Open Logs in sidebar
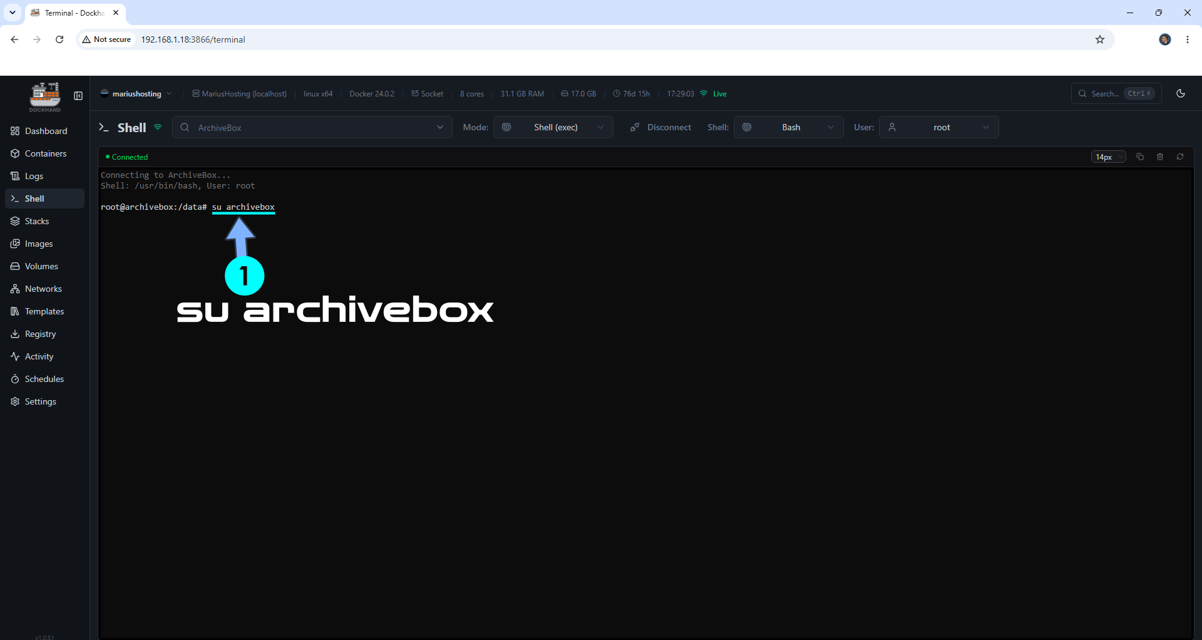The width and height of the screenshot is (1202, 640). tap(44, 176)
